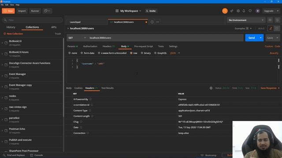Click the Beautify link
Screen dimensions: 282x158
pos(274,53)
